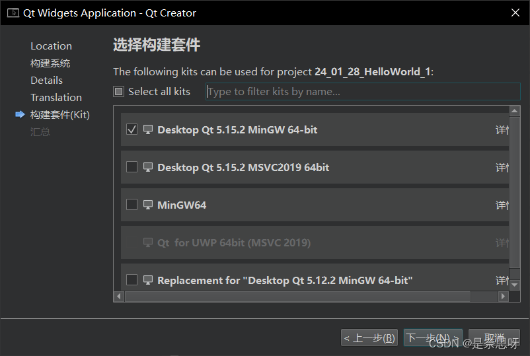
Task: Click the horizontal scroll right arrow
Action: click(x=503, y=296)
